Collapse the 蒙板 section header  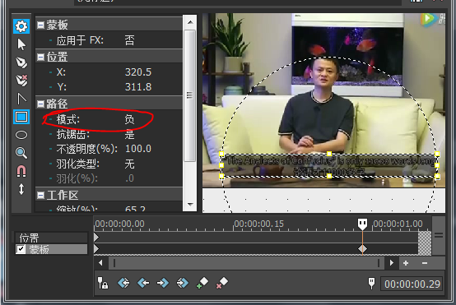click(40, 25)
